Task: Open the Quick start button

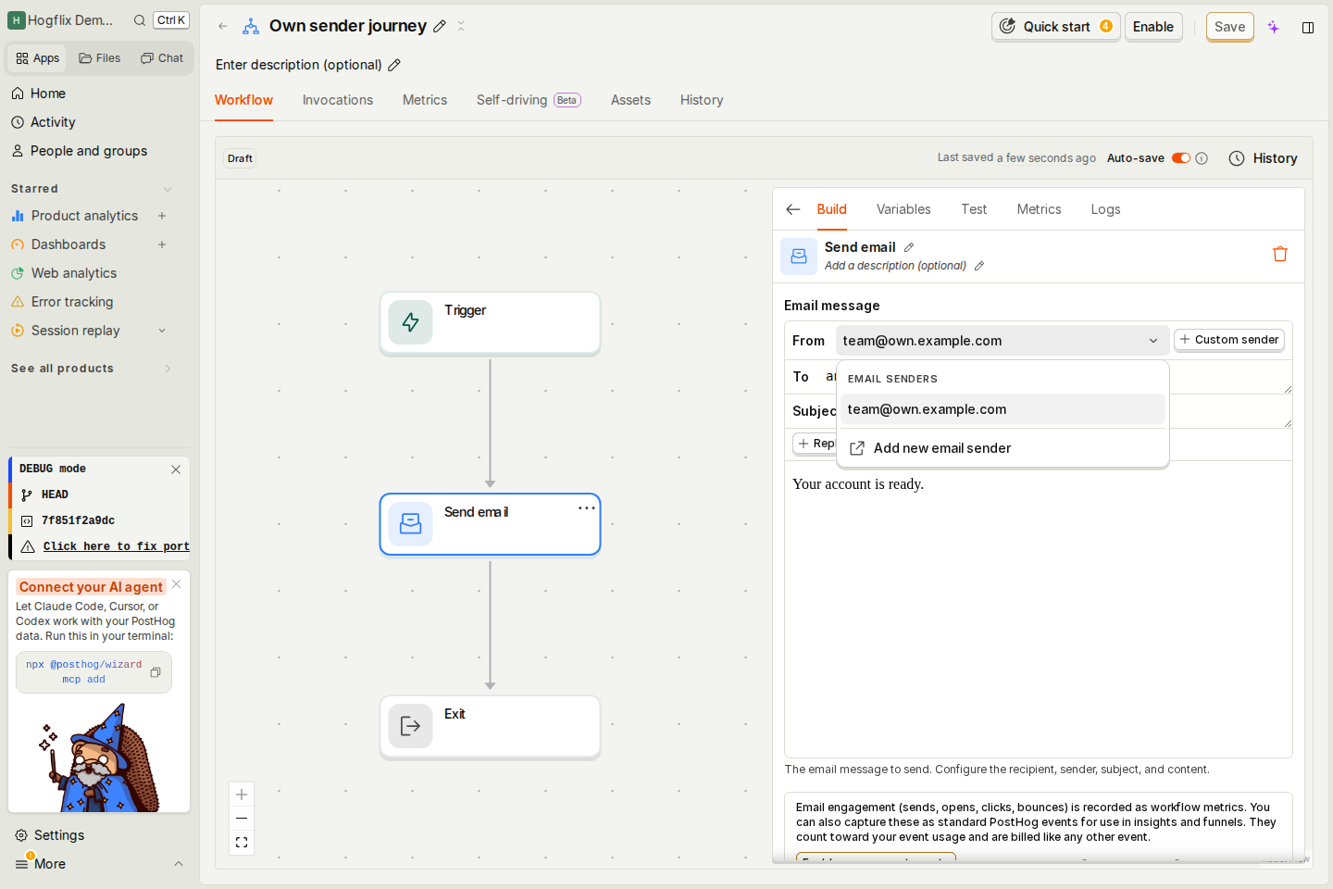Action: [x=1056, y=27]
